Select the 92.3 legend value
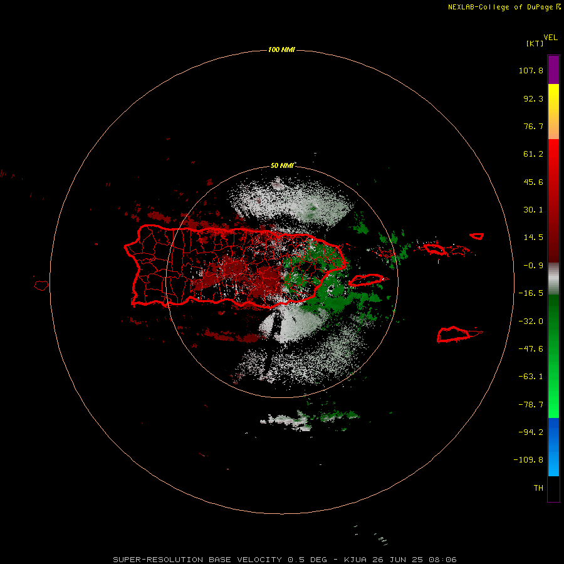Viewport: 564px width, 564px height. pyautogui.click(x=533, y=98)
